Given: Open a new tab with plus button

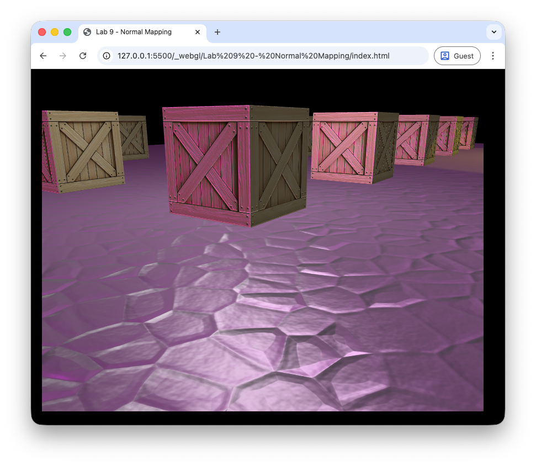Looking at the screenshot, I should coord(217,32).
